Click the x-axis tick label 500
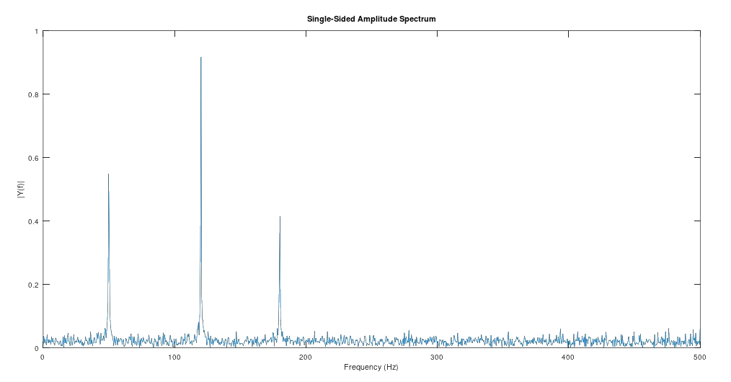The image size is (731, 382). 698,357
